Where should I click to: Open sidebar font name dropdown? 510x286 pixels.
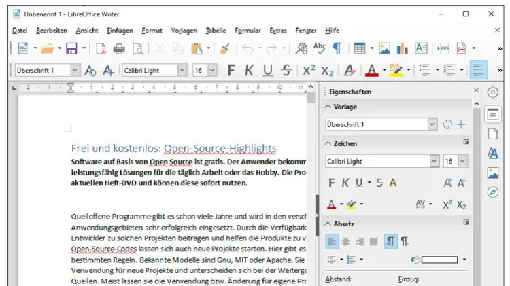click(x=435, y=161)
